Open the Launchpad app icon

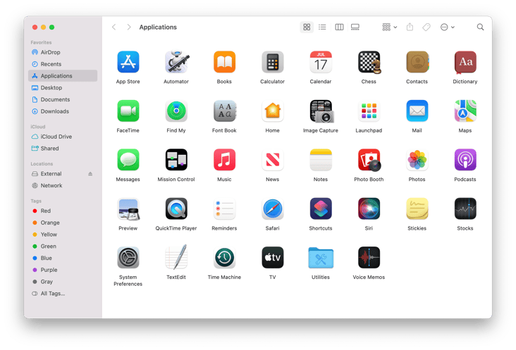point(369,111)
